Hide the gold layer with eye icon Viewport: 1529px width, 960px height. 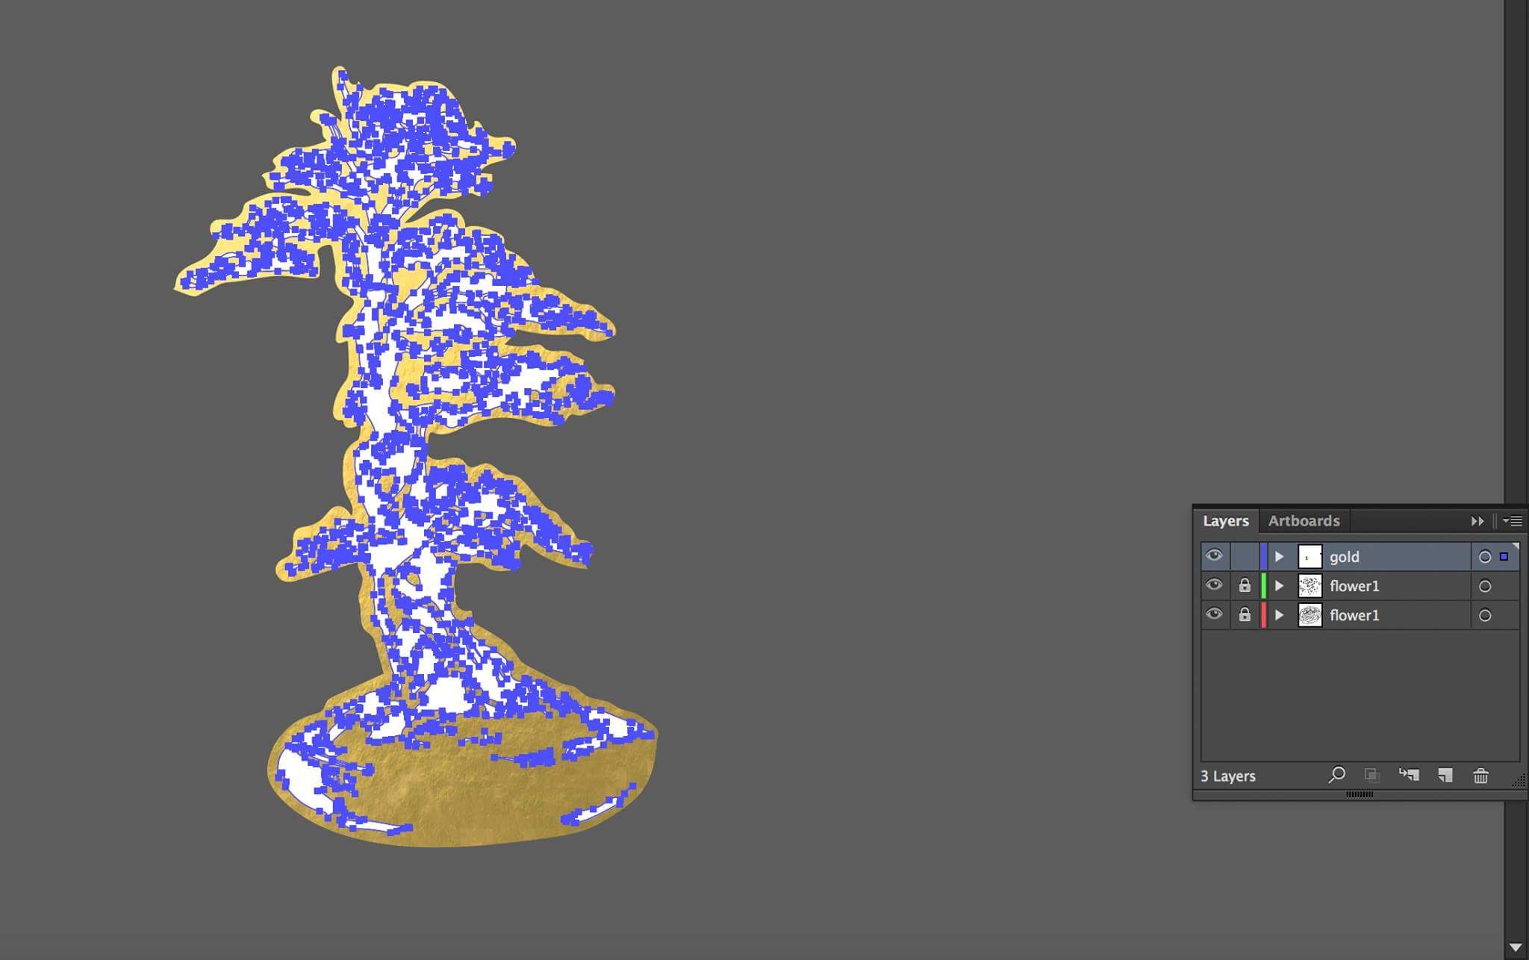click(x=1214, y=555)
